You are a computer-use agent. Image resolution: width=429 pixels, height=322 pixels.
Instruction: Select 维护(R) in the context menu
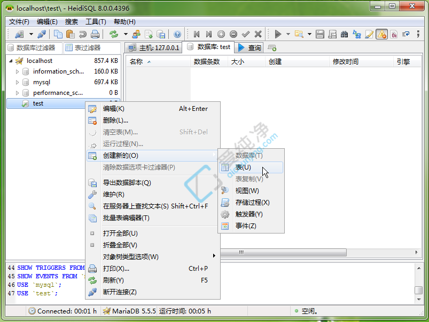[x=153, y=195]
